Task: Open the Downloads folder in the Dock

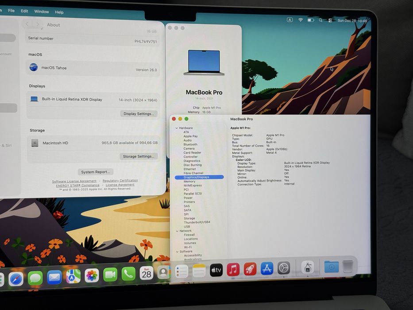Action: 332,267
